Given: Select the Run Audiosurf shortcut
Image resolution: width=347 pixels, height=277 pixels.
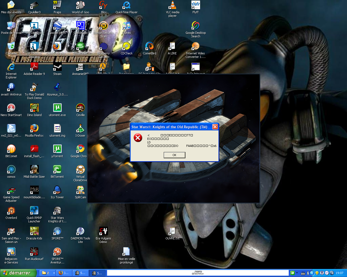Looking at the screenshot, I should click(34, 254).
